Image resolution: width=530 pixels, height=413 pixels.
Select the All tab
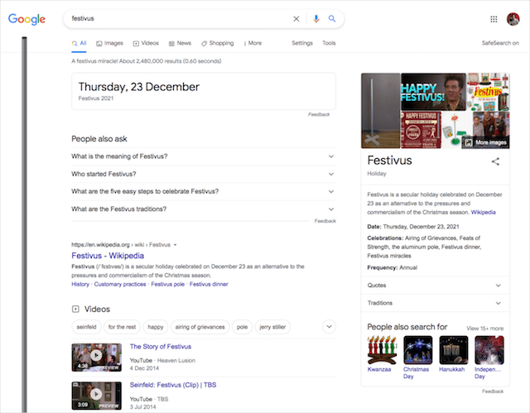pos(79,43)
